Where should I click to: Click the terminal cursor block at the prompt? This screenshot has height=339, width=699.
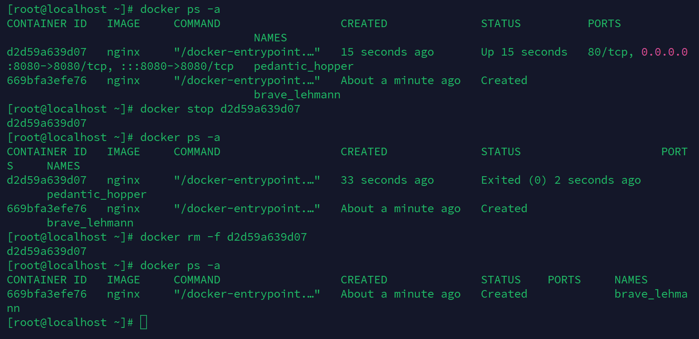143,322
